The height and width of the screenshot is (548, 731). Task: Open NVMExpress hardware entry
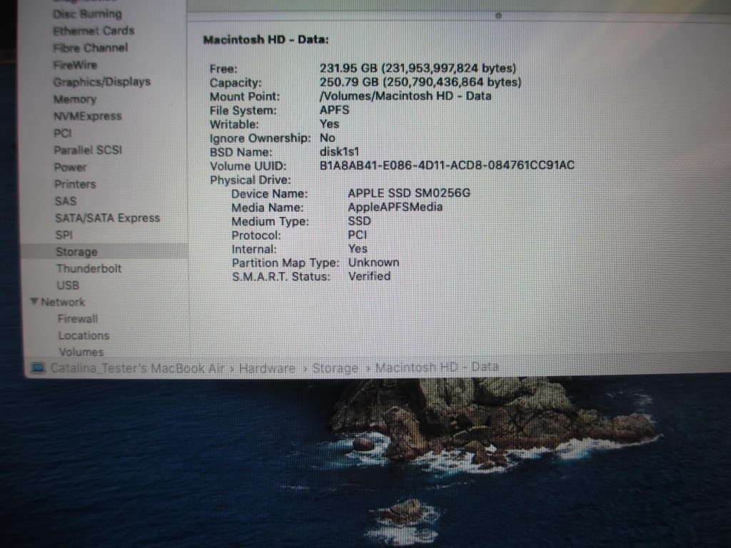88,116
